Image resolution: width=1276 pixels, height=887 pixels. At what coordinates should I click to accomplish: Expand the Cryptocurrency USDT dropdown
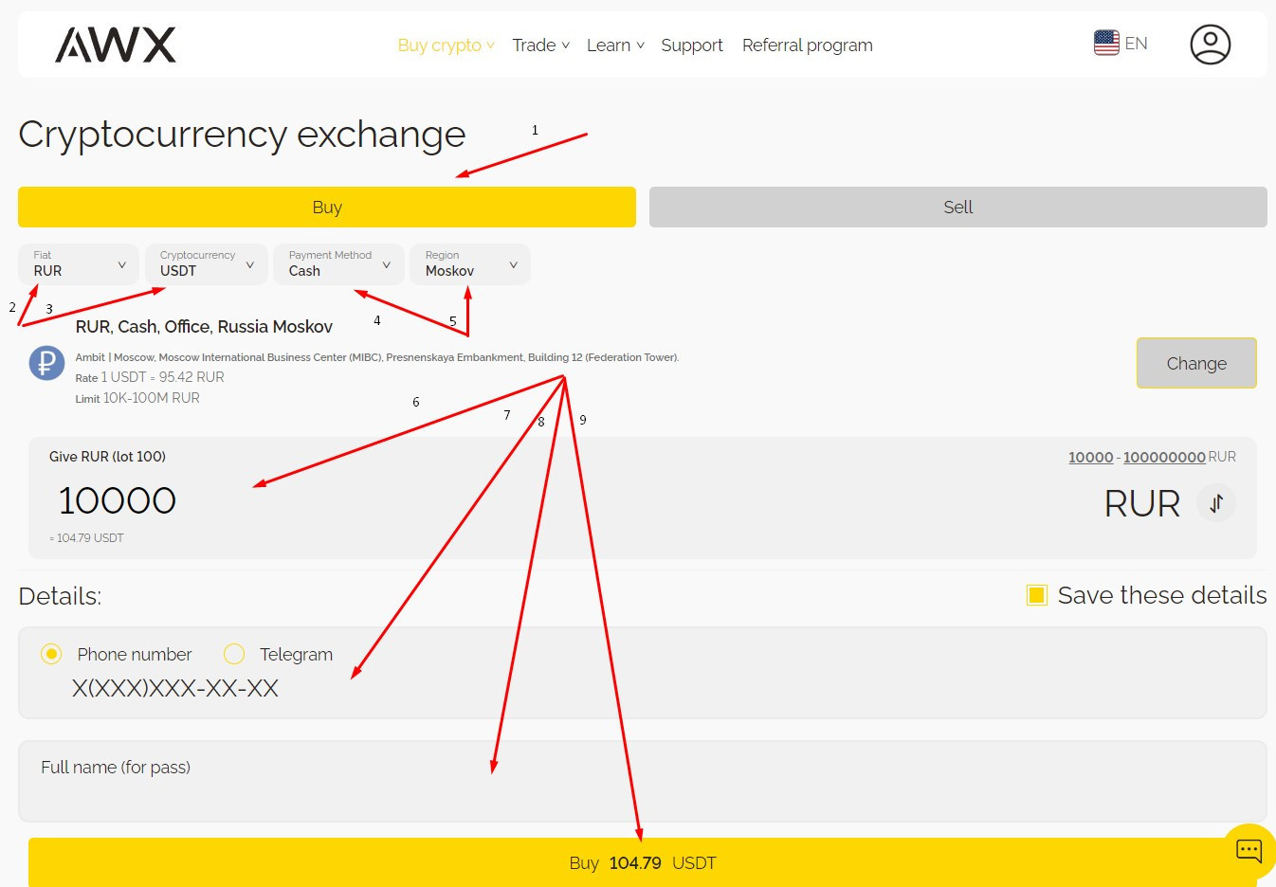pos(206,264)
